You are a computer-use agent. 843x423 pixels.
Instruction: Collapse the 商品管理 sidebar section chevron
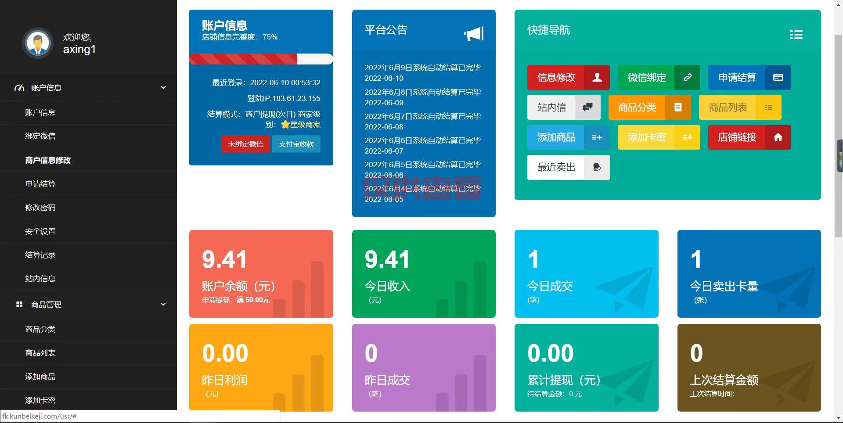click(163, 305)
